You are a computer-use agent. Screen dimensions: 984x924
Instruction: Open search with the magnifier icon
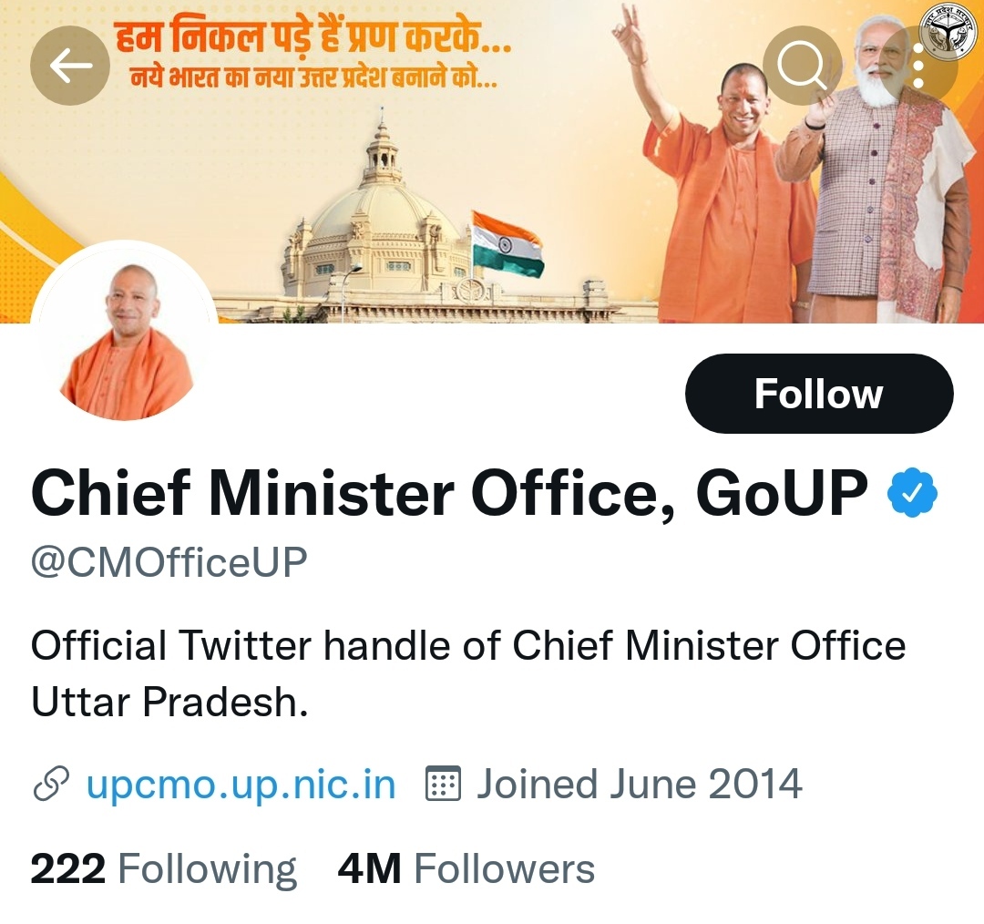[x=803, y=66]
